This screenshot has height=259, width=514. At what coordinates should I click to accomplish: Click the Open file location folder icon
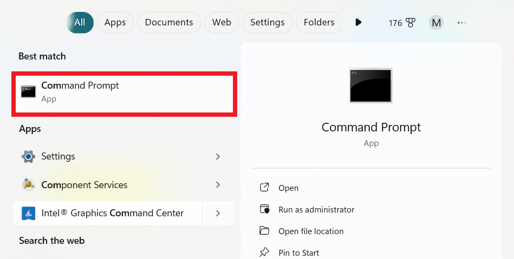click(x=264, y=230)
